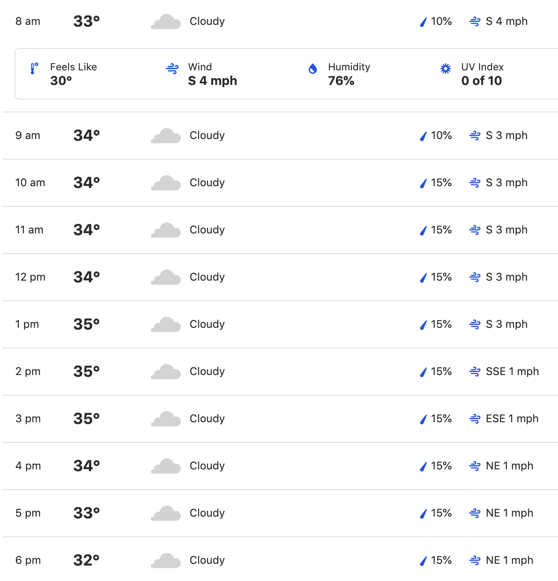Click the wind icon in 2 pm row
The image size is (558, 581).
coord(475,372)
